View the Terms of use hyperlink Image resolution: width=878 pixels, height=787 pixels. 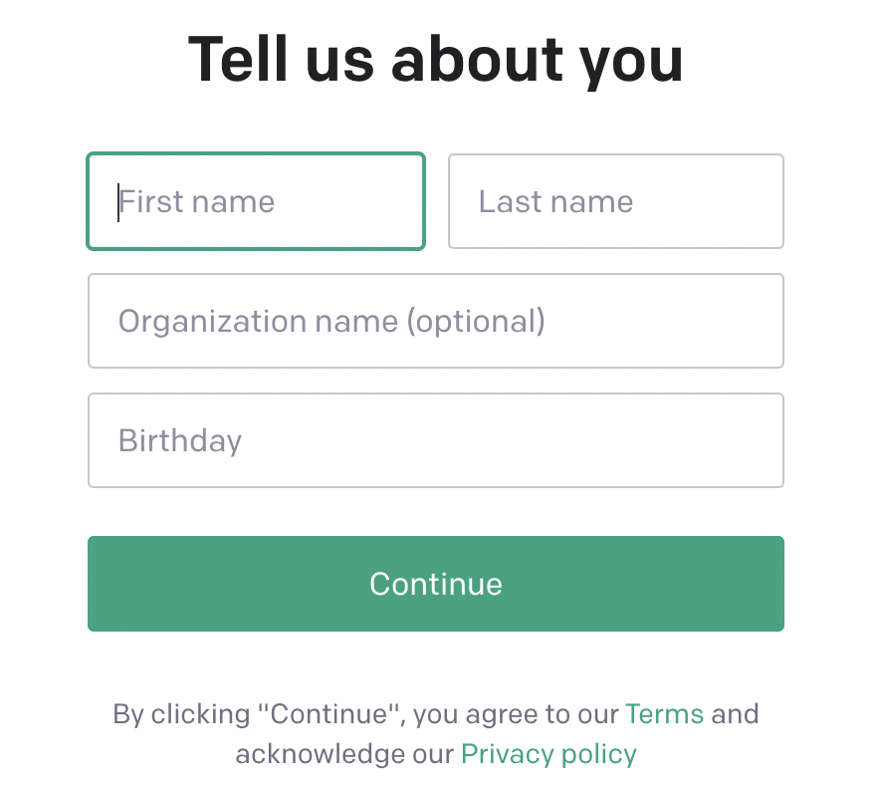tap(664, 713)
